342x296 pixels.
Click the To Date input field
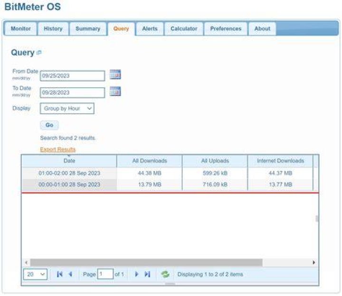click(x=72, y=93)
